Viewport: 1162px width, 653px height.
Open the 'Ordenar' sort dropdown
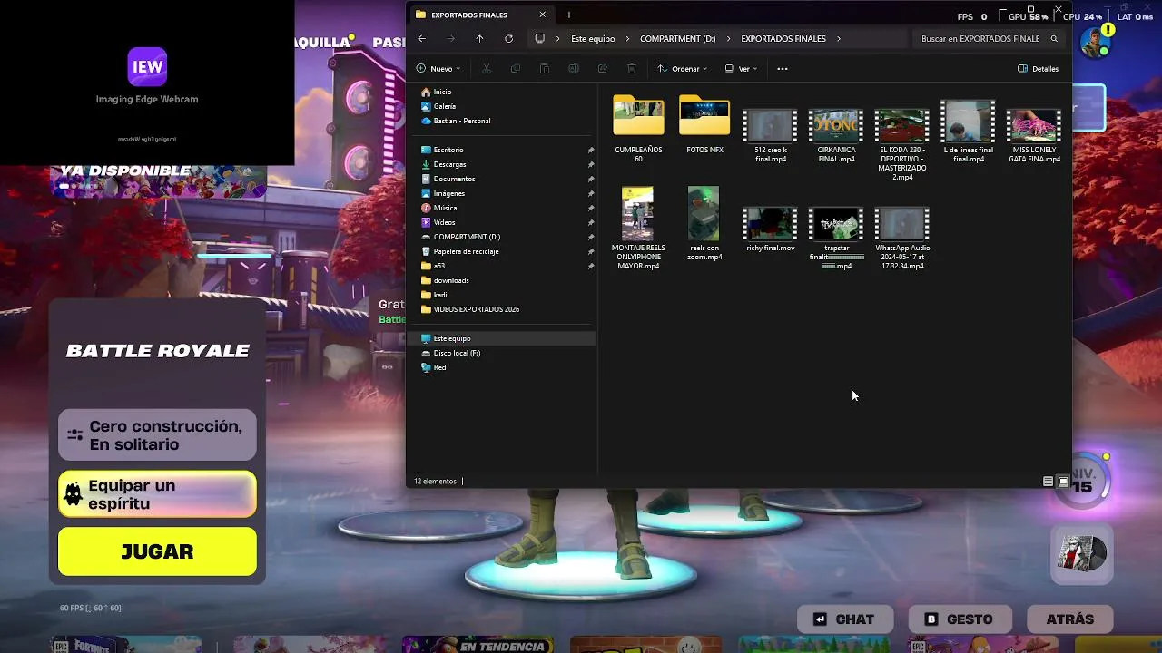pos(682,69)
